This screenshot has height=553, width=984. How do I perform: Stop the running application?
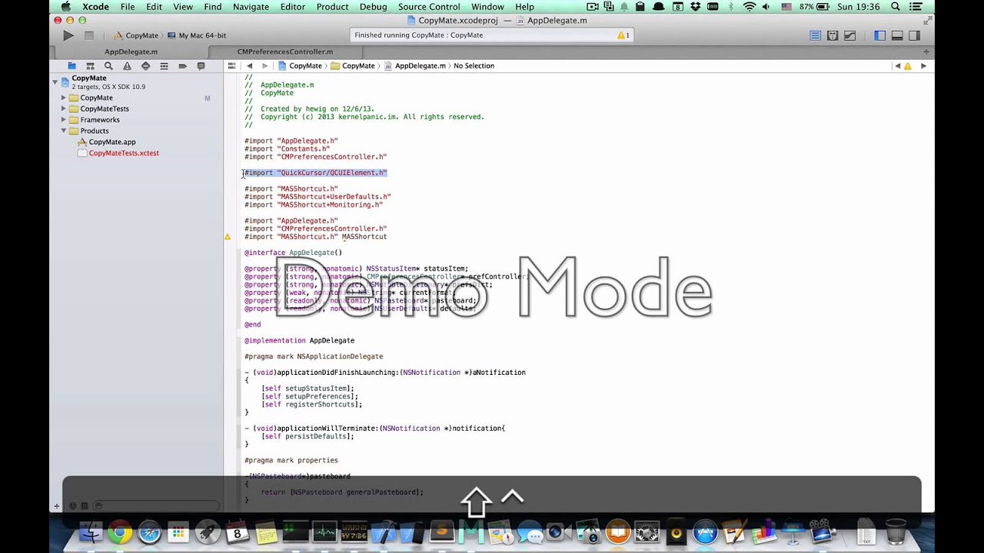point(89,35)
